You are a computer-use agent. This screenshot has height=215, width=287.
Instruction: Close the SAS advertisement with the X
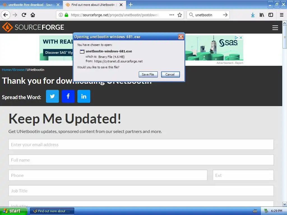click(241, 38)
